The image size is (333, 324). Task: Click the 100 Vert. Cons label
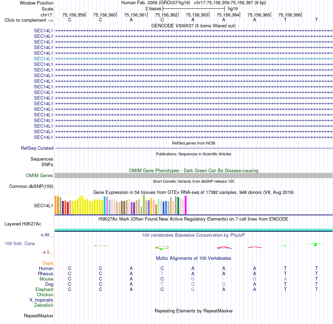coord(20,244)
